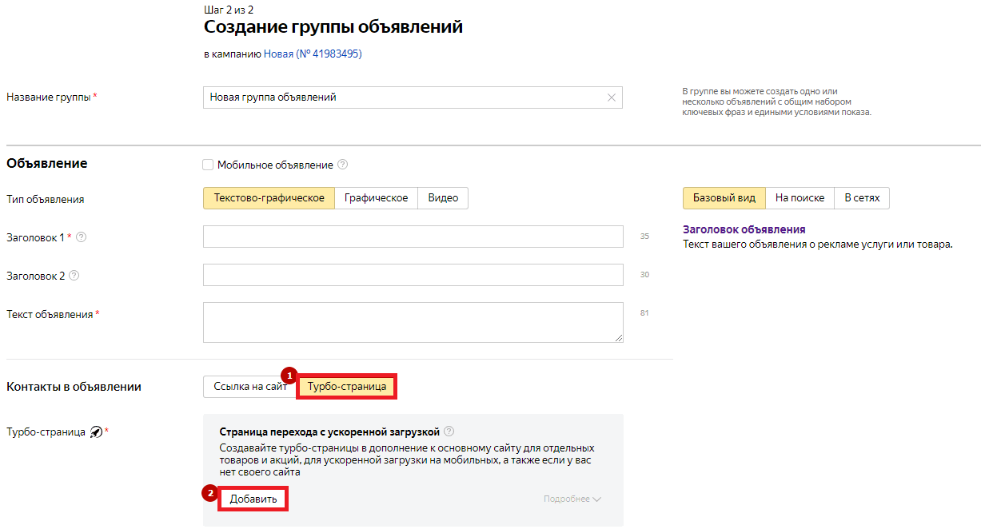Click the Заголовок объявления preview title

744,229
